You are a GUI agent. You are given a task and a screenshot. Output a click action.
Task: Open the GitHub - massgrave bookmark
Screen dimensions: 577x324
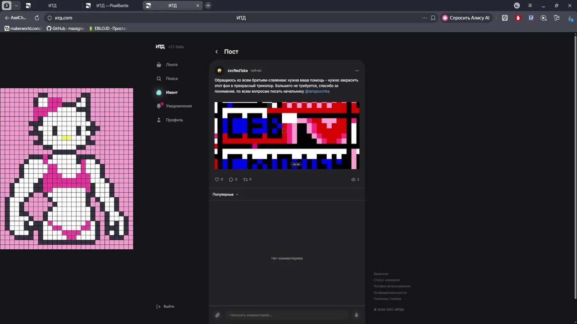[65, 28]
